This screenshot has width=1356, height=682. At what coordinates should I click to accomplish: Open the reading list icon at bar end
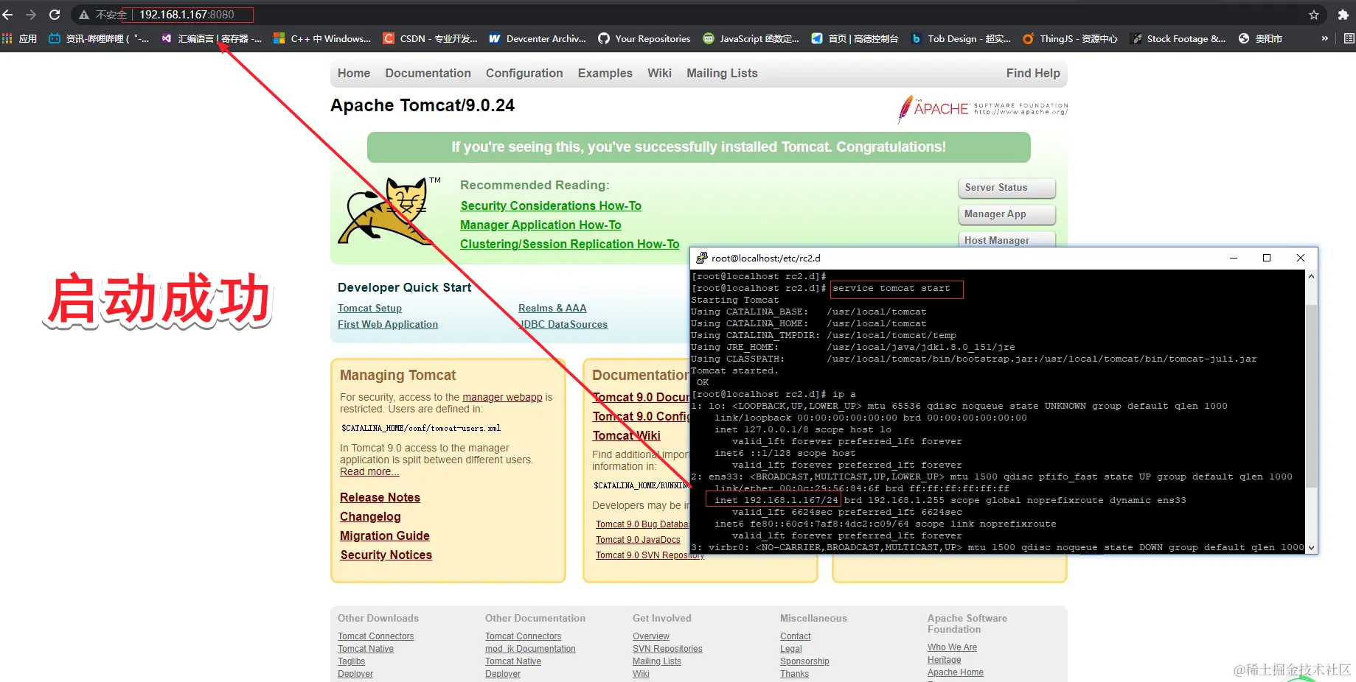[1349, 38]
